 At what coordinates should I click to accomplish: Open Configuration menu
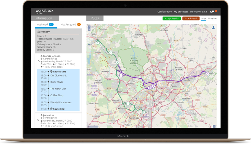(165, 12)
